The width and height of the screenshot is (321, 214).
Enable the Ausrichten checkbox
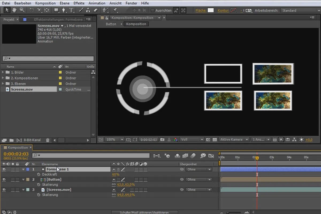152,10
